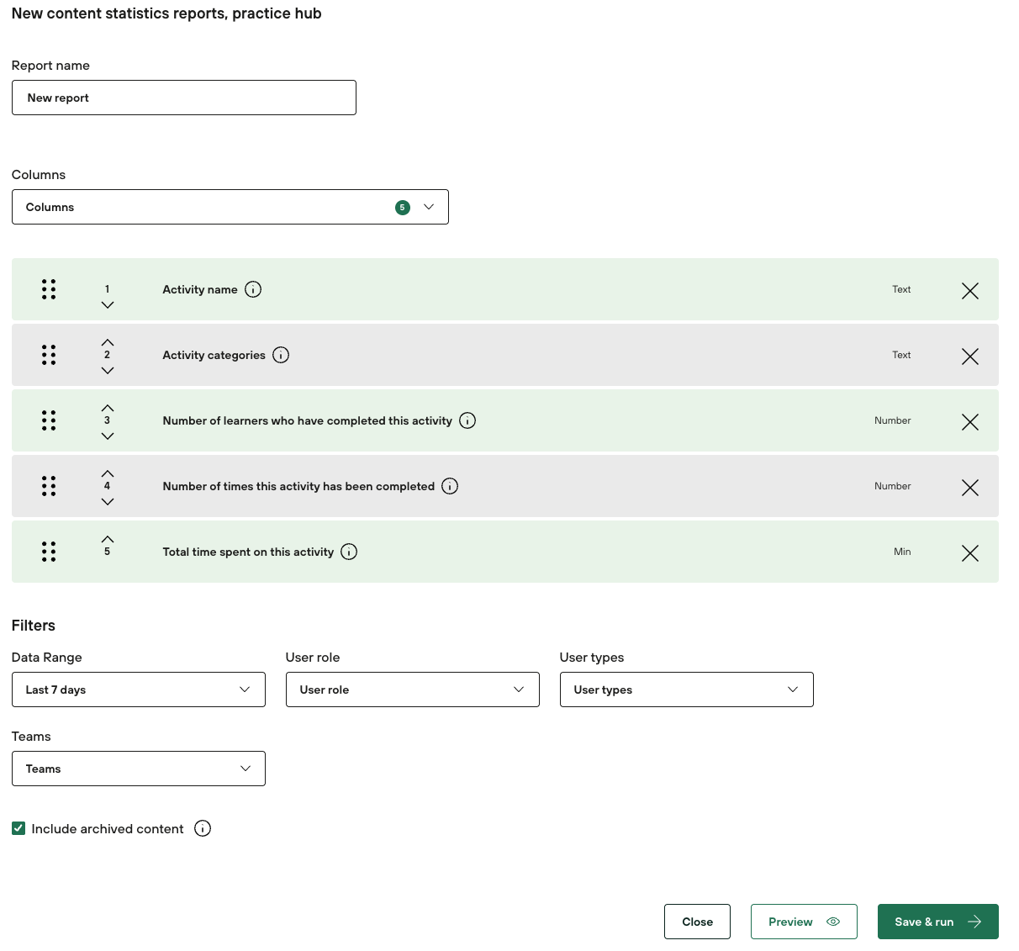Screen dimensions: 1019x951
Task: Preview the report
Action: (x=803, y=922)
